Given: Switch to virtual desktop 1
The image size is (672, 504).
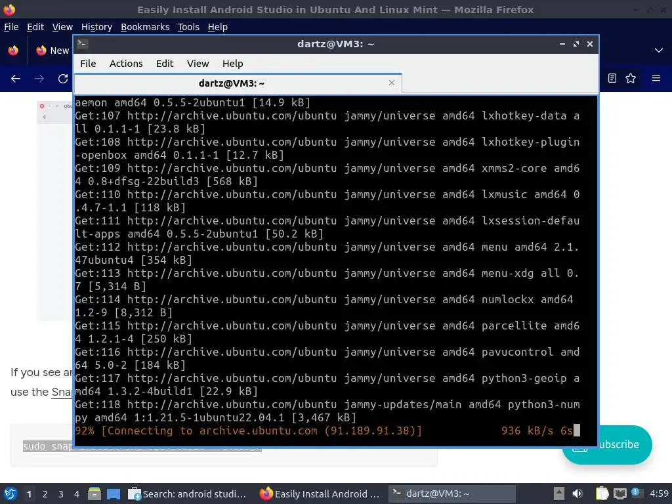Looking at the screenshot, I should coord(29,494).
